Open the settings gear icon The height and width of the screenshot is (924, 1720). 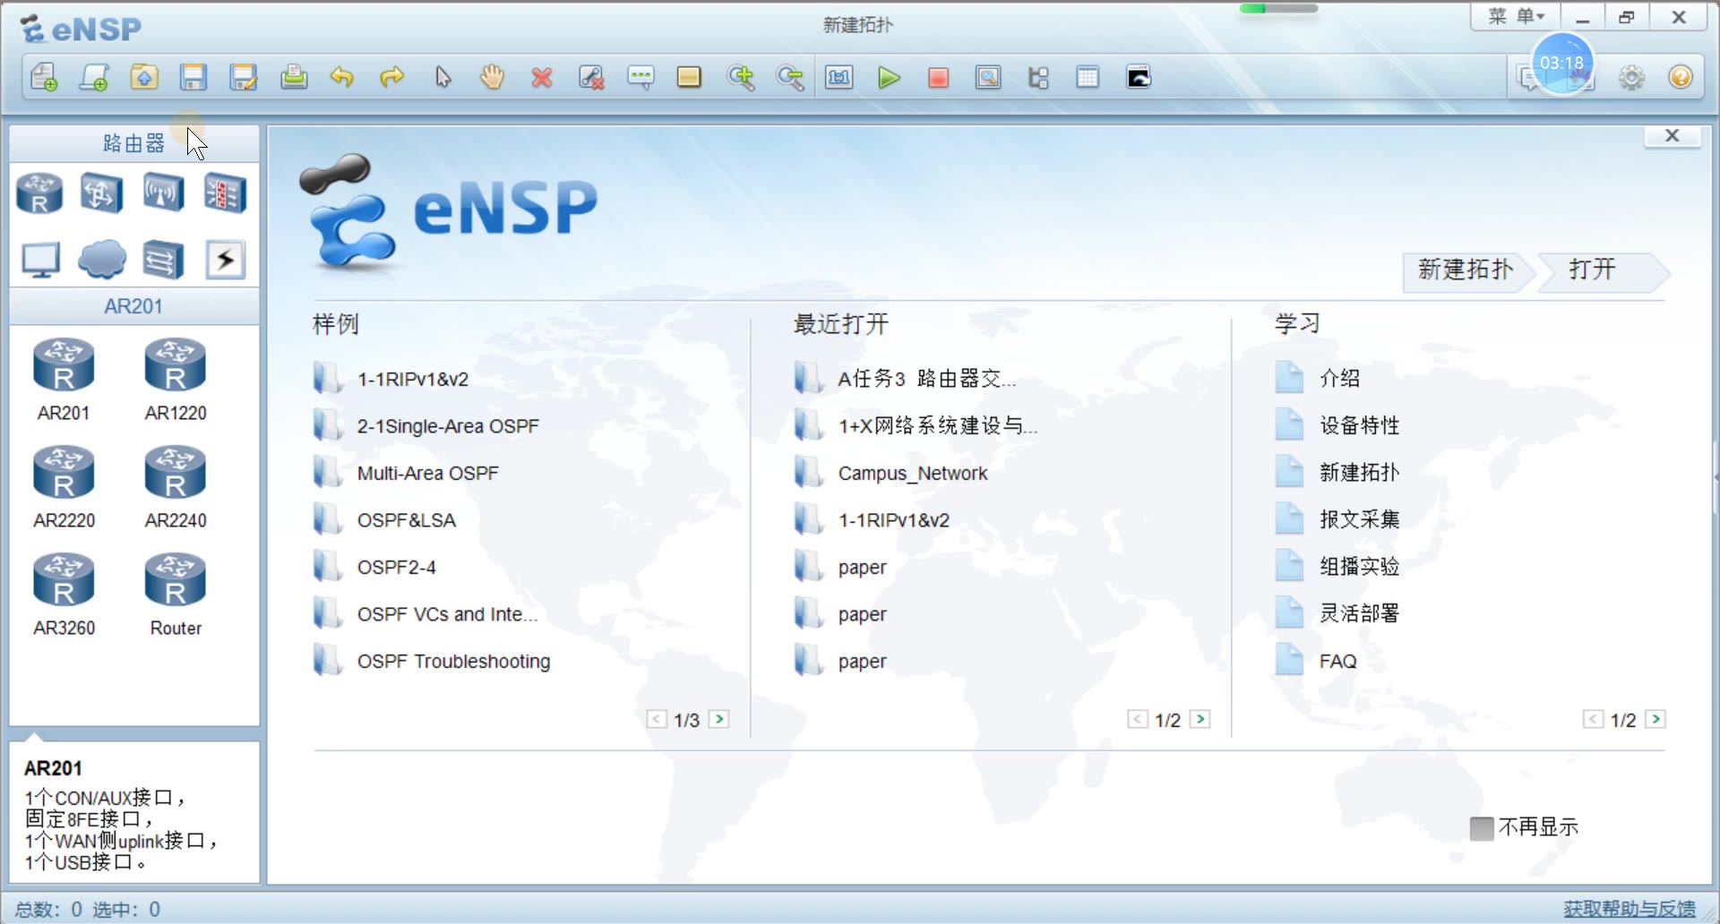[x=1631, y=78]
